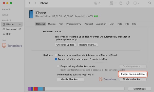Switch to the Podcast tab
The image size is (154, 92).
tap(89, 24)
